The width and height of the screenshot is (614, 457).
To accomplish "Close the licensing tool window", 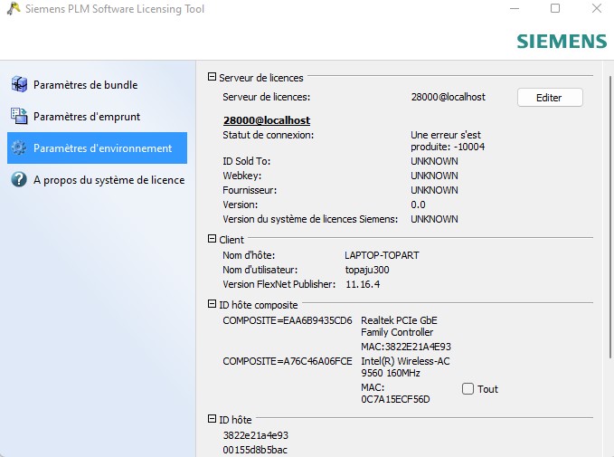I will tap(597, 8).
